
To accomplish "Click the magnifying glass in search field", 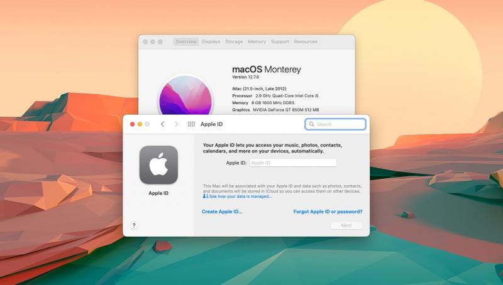I will (x=311, y=124).
